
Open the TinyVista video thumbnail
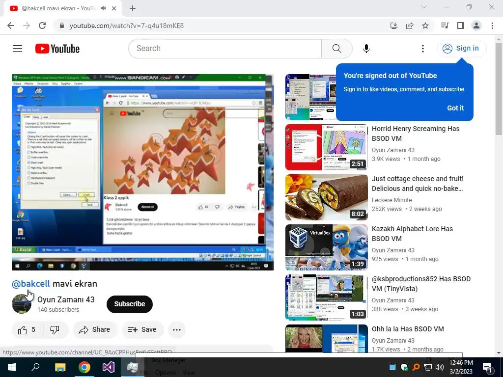[x=327, y=297]
